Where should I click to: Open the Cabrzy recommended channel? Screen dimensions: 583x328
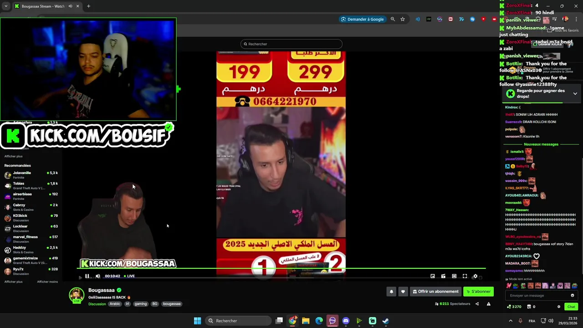(31, 207)
